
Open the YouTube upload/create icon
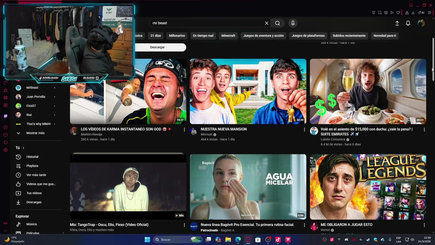pyautogui.click(x=397, y=23)
